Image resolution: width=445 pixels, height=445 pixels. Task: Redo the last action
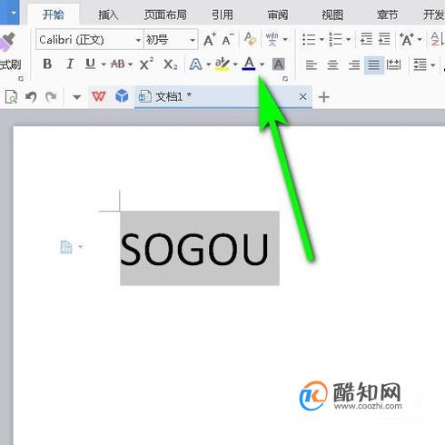(51, 97)
